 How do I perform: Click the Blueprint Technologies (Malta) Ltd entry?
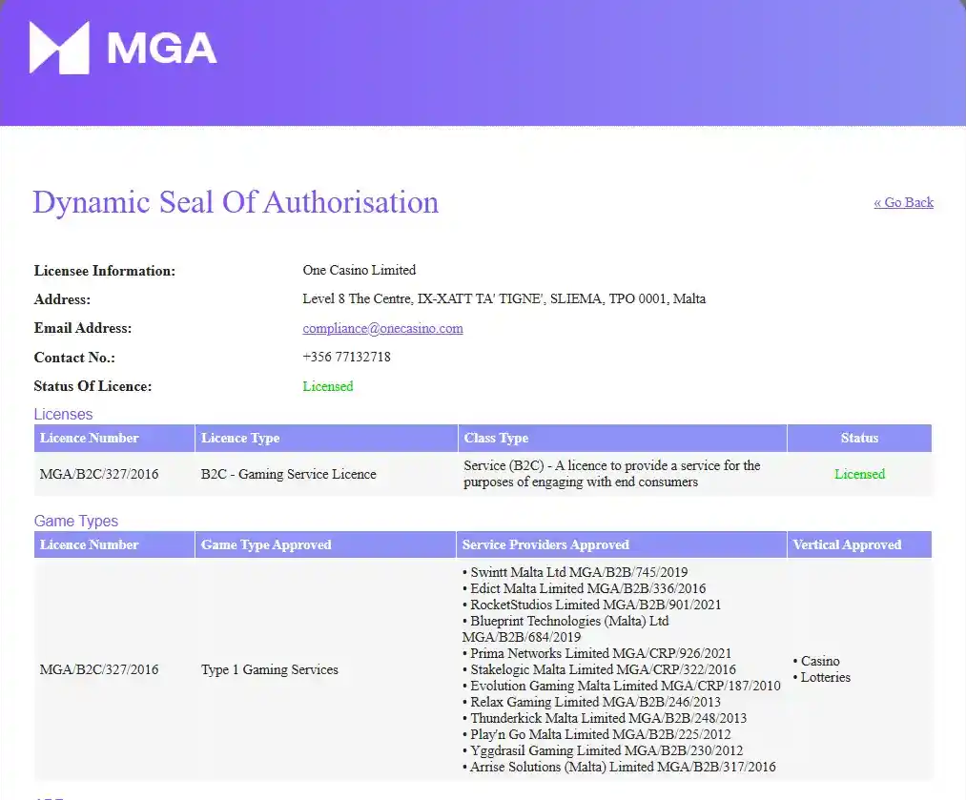point(565,628)
